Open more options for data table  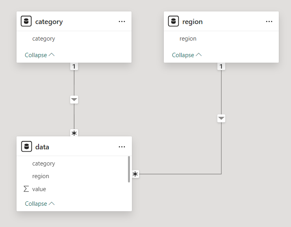pyautogui.click(x=122, y=147)
